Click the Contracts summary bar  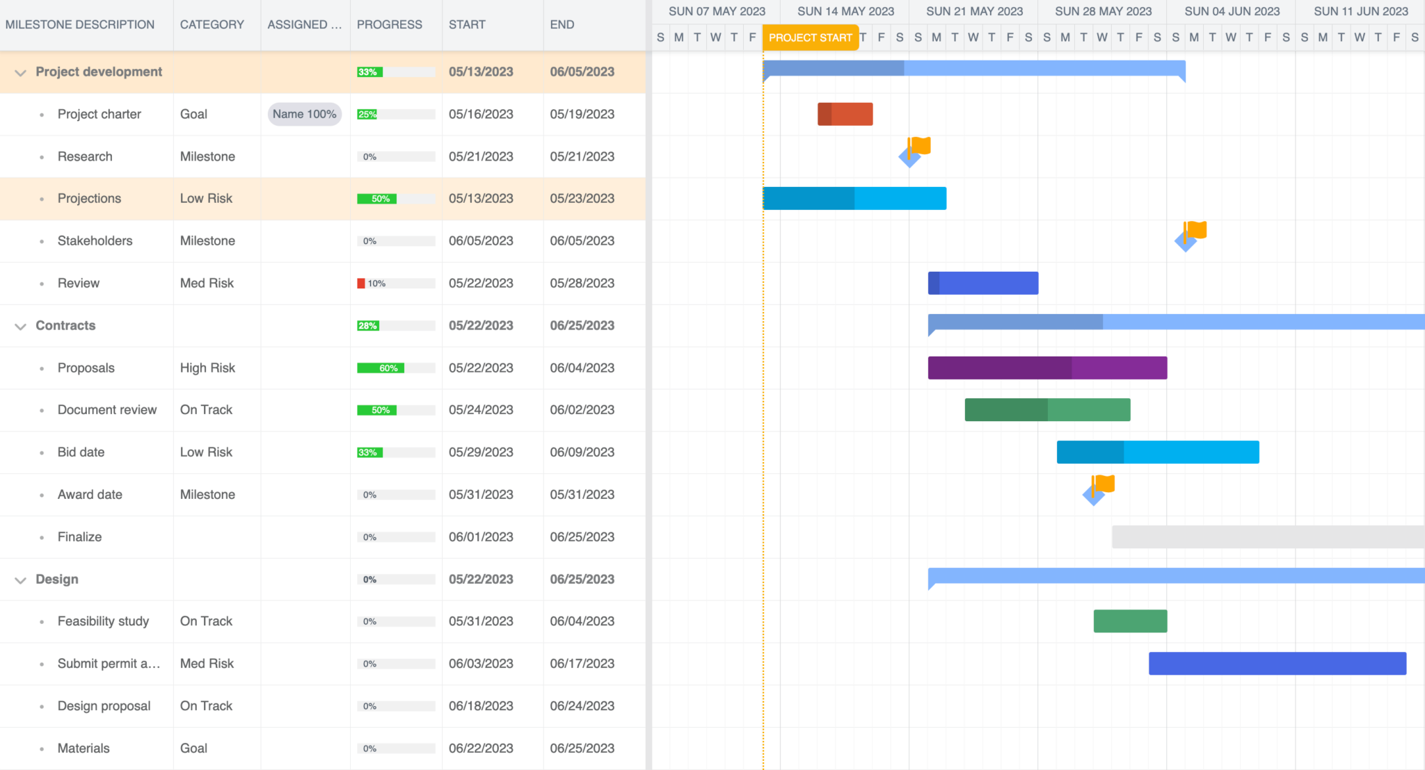(1176, 322)
